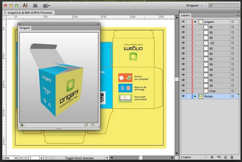Click the artboard number field
Screen dimensions: 242x162
coord(34,158)
